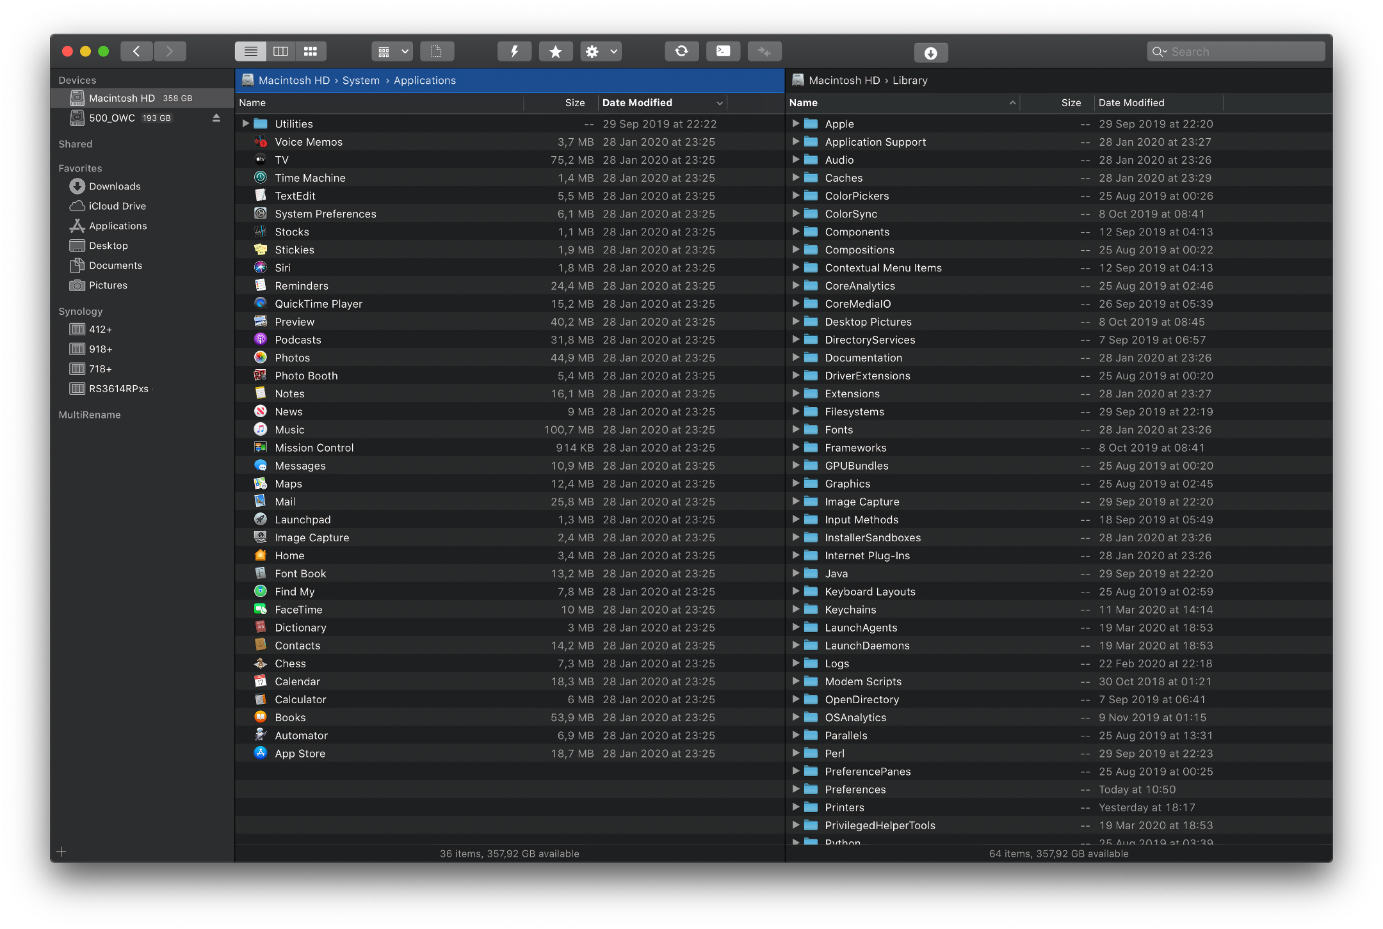Switch to icon grid view
1383x929 pixels.
311,51
